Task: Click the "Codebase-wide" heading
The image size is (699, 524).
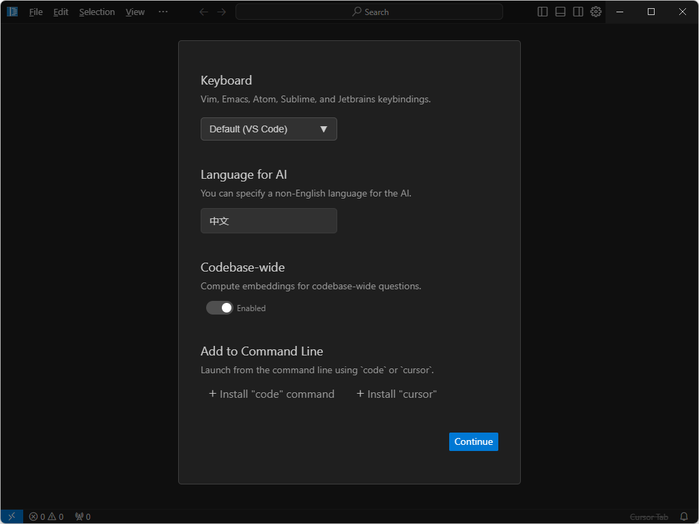Action: tap(242, 267)
